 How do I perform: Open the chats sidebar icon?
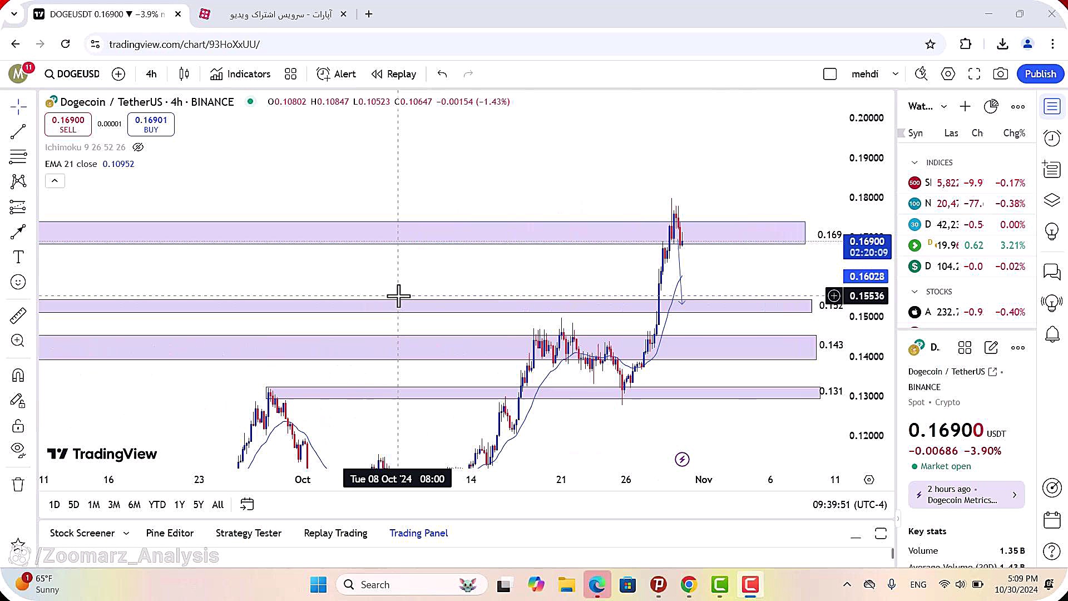click(1052, 272)
